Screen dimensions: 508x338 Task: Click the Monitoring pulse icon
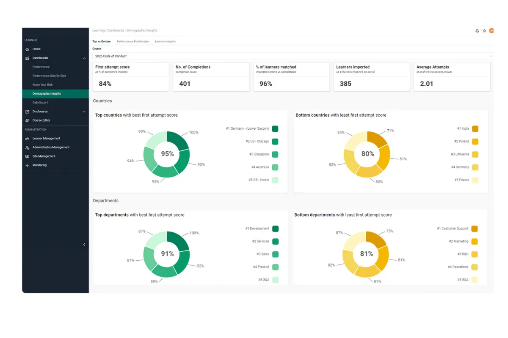click(27, 165)
